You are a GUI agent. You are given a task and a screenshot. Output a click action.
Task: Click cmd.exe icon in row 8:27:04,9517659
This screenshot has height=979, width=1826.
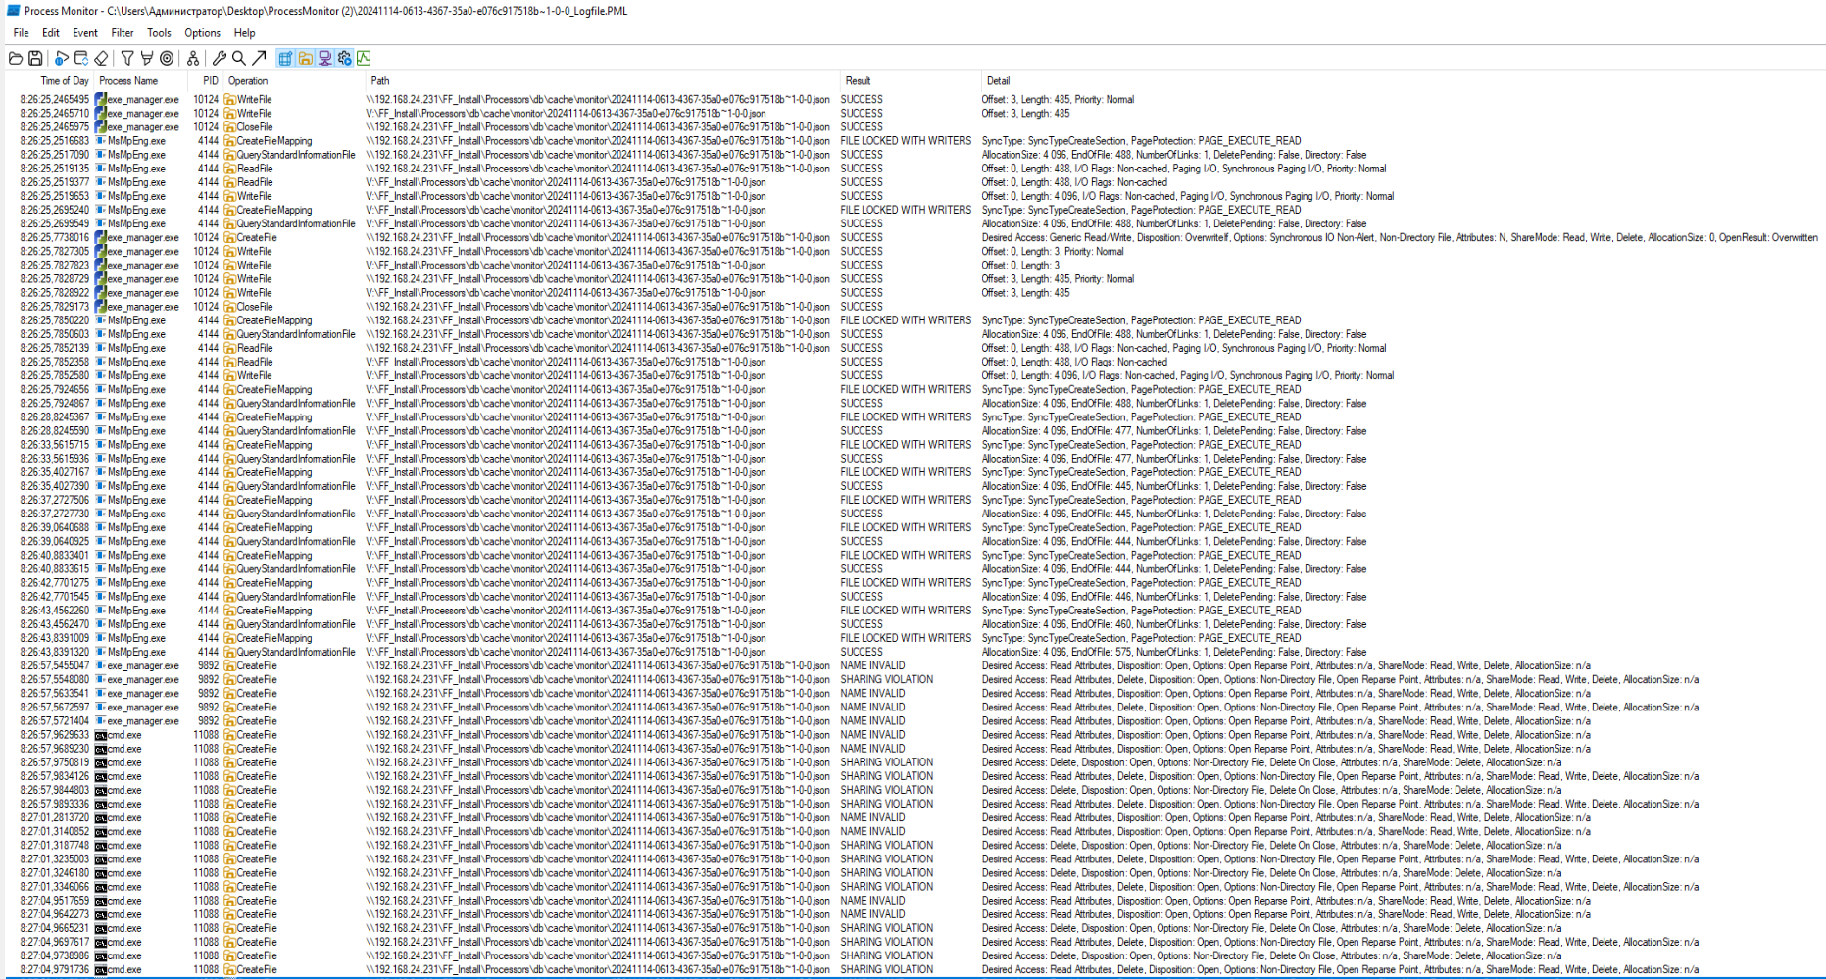click(x=100, y=901)
